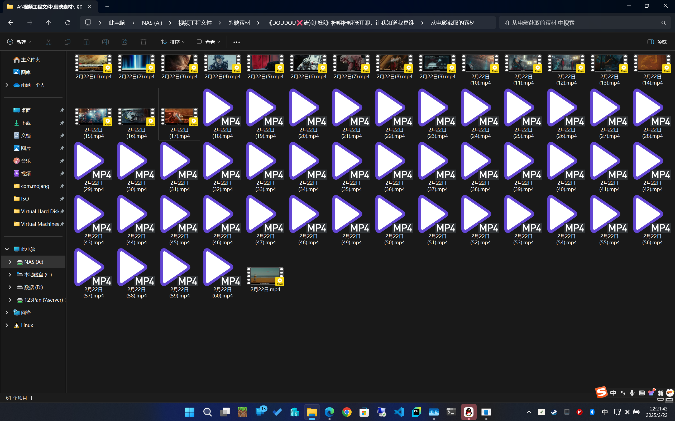Go up one folder level
675x421 pixels.
click(49, 23)
